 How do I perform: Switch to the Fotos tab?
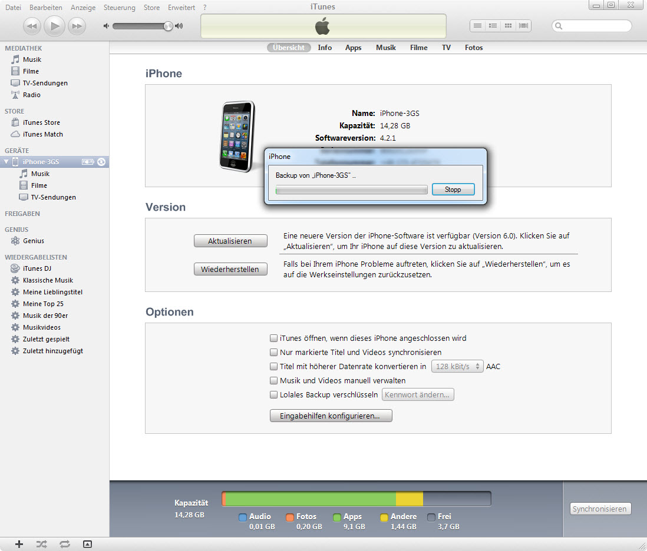point(474,48)
